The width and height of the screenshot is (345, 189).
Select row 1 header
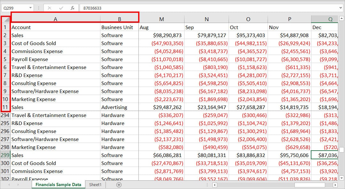(x=5, y=27)
